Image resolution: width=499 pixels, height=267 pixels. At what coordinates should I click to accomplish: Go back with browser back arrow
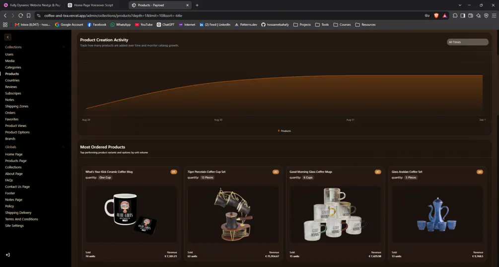5,15
